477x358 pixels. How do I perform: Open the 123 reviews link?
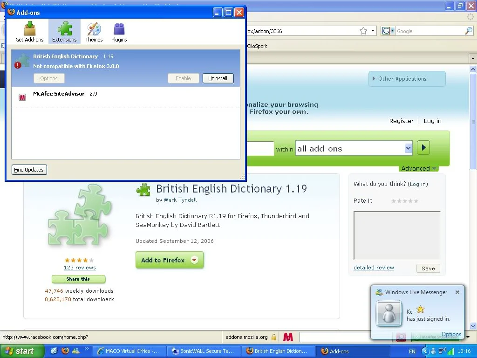click(80, 268)
